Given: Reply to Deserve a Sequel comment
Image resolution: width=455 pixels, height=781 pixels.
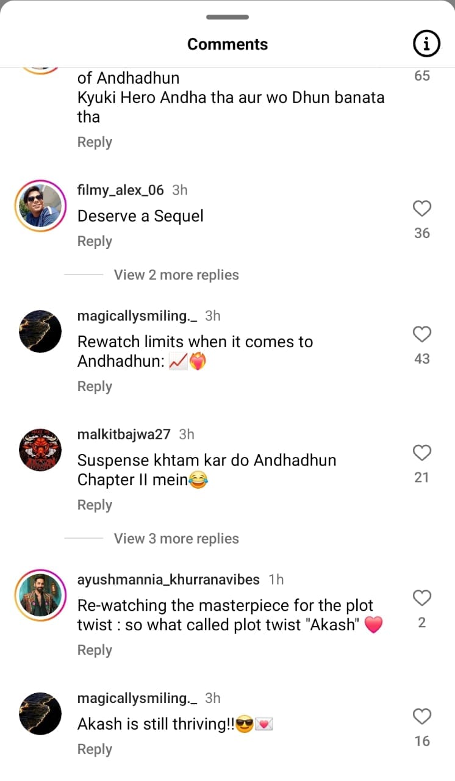Looking at the screenshot, I should tap(95, 242).
